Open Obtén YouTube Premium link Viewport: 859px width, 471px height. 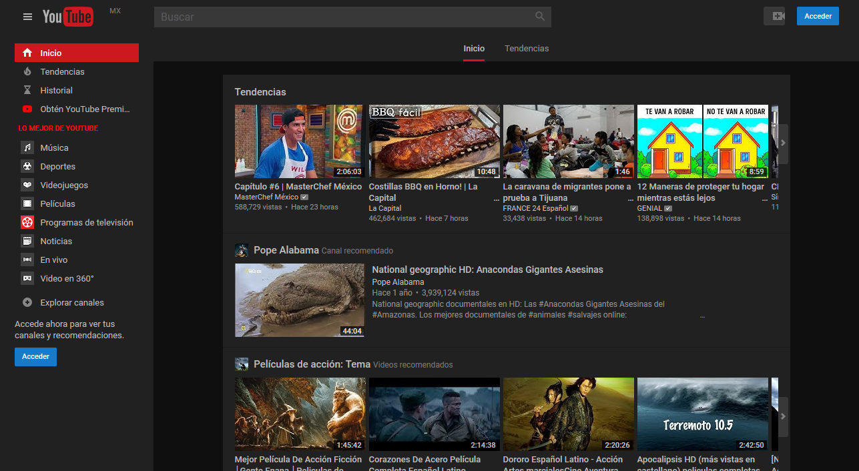click(75, 109)
